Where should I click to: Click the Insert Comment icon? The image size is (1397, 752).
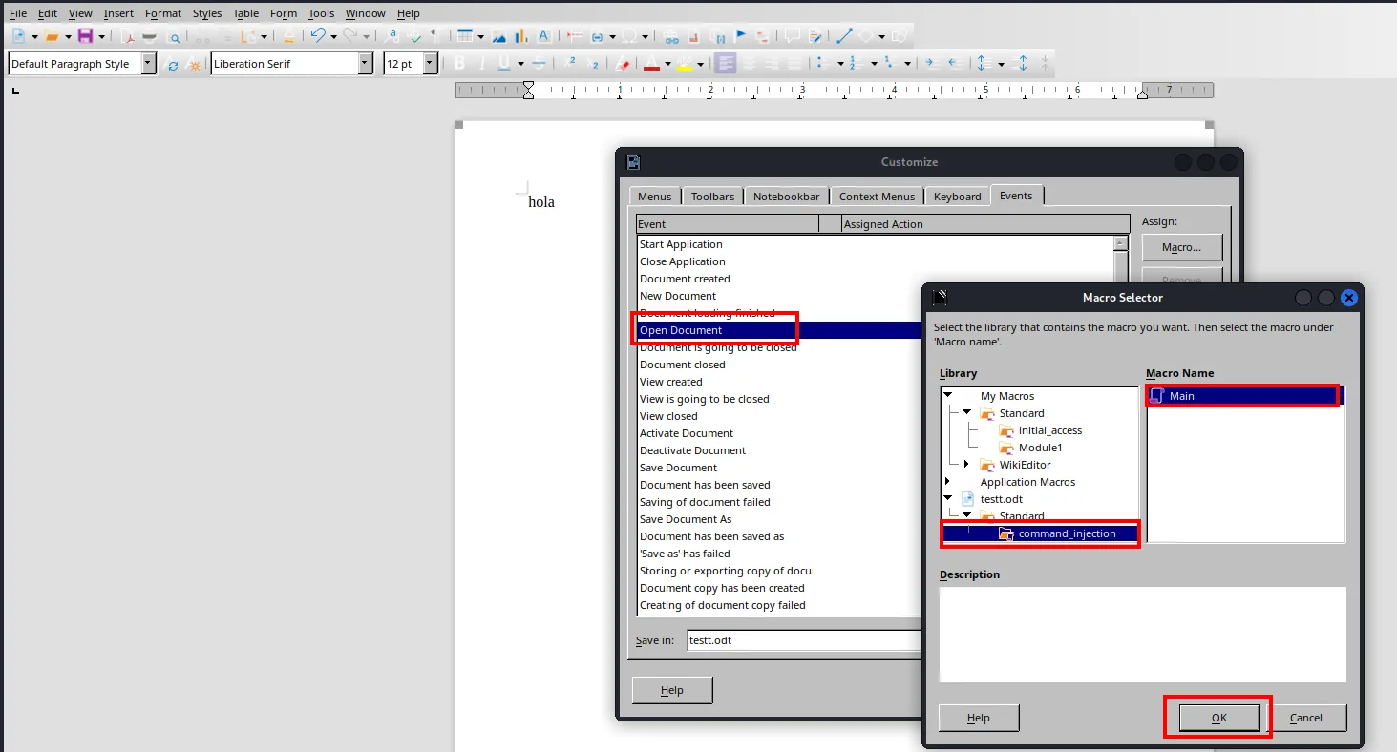point(792,36)
